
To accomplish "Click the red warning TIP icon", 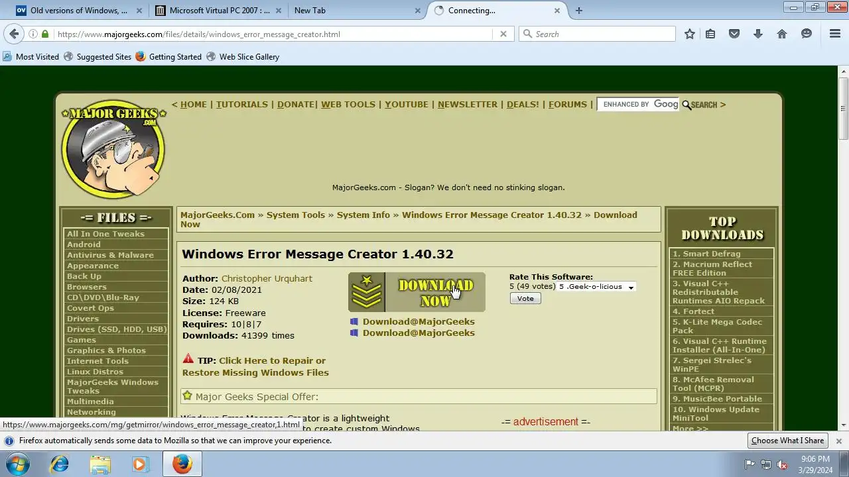I will [x=188, y=359].
